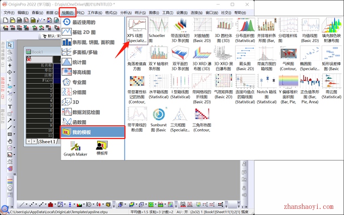Open the Edit (编辑) menu
The height and width of the screenshot is (215, 344).
coord(23,13)
